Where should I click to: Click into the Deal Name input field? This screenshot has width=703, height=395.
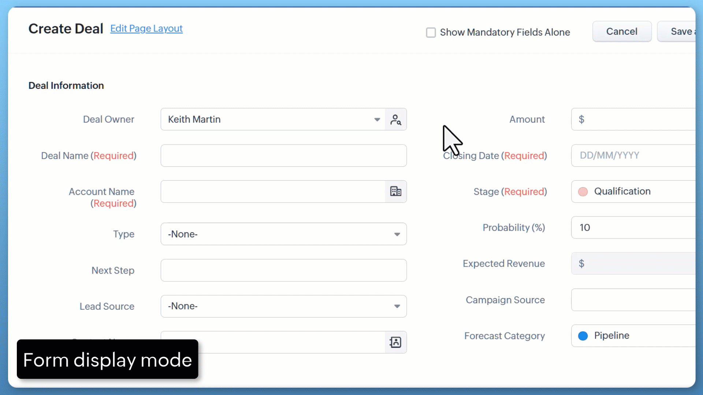coord(283,155)
